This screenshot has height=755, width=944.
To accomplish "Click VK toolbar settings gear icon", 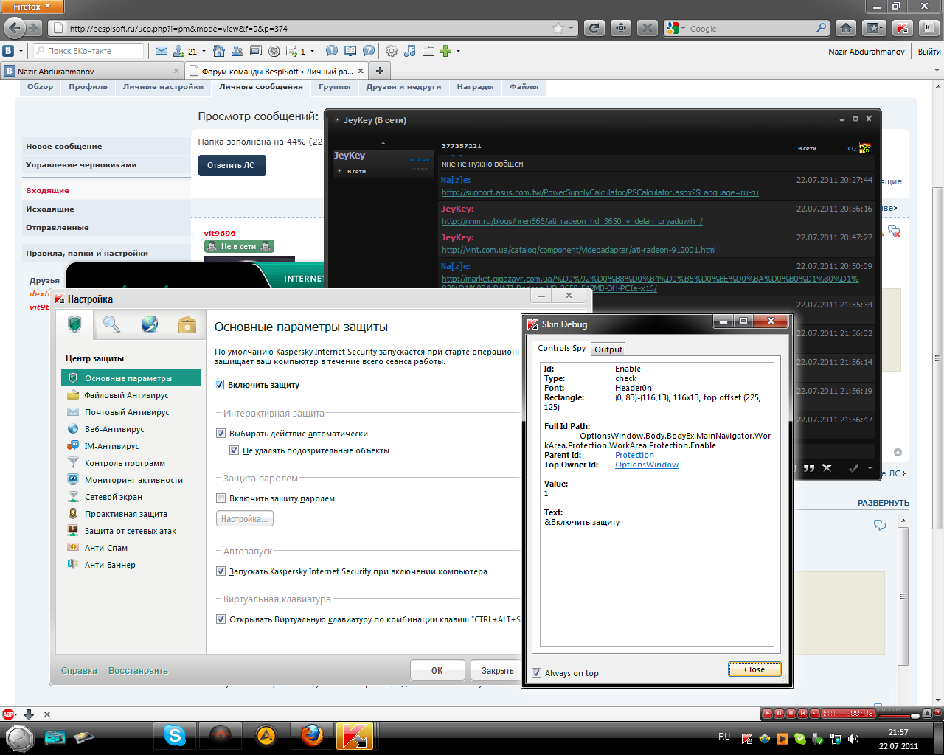I will point(392,51).
